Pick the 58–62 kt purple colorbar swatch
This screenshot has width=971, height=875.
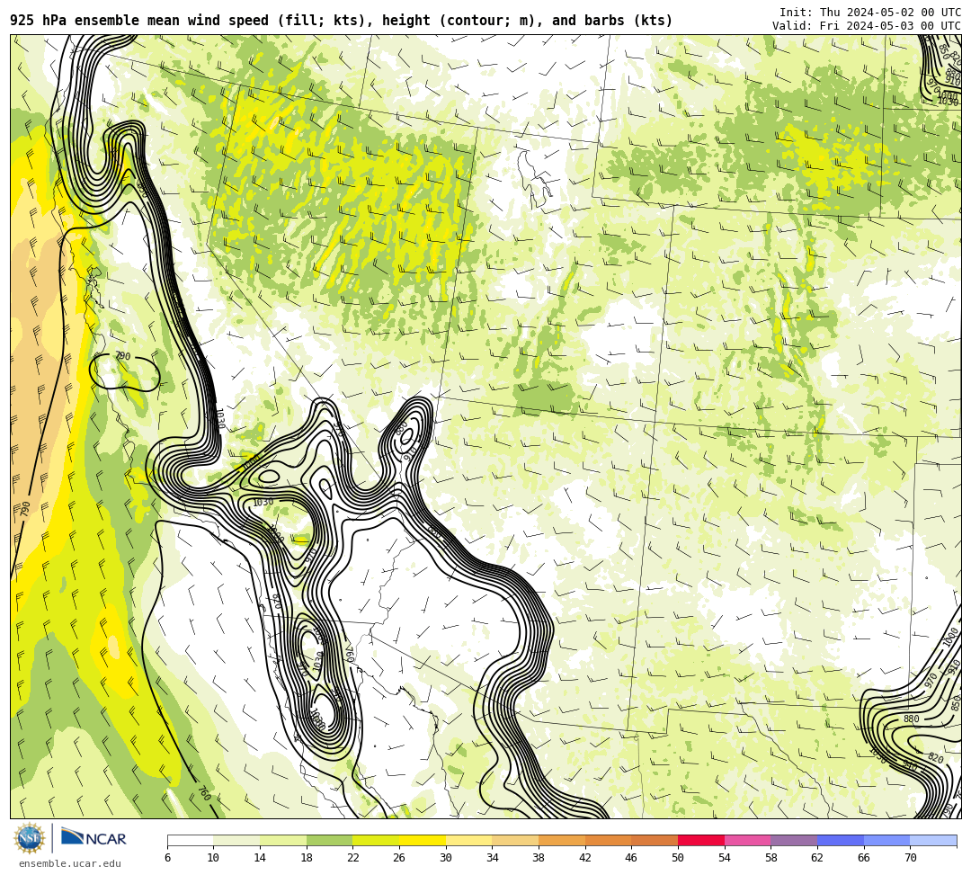click(794, 840)
